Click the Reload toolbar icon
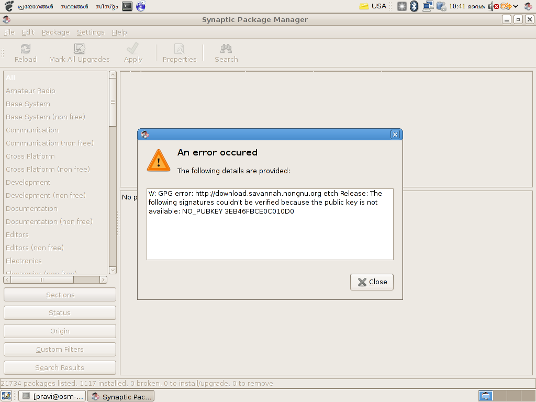Image resolution: width=536 pixels, height=402 pixels. (x=25, y=49)
